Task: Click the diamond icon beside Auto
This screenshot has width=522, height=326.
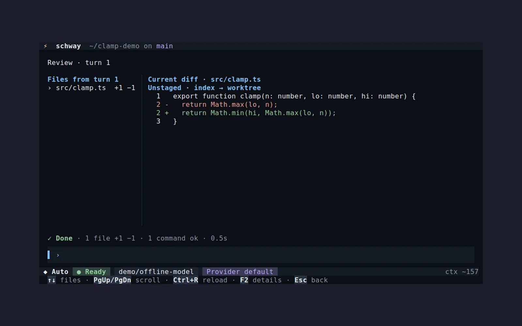Action: tap(45, 272)
